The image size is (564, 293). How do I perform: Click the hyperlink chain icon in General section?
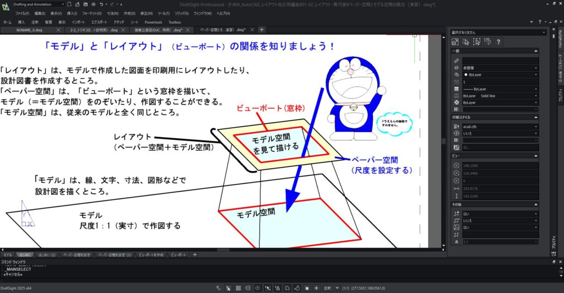tap(456, 61)
